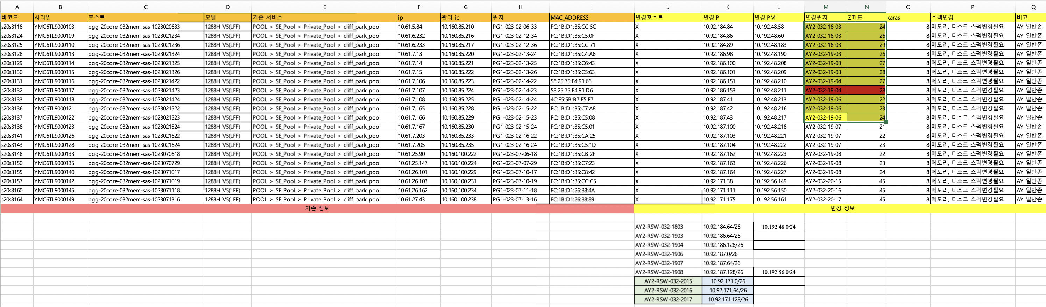Screen dimensions: 1046x307
Task: Select the MAC_ADDRESS header cell
Action: (592, 17)
